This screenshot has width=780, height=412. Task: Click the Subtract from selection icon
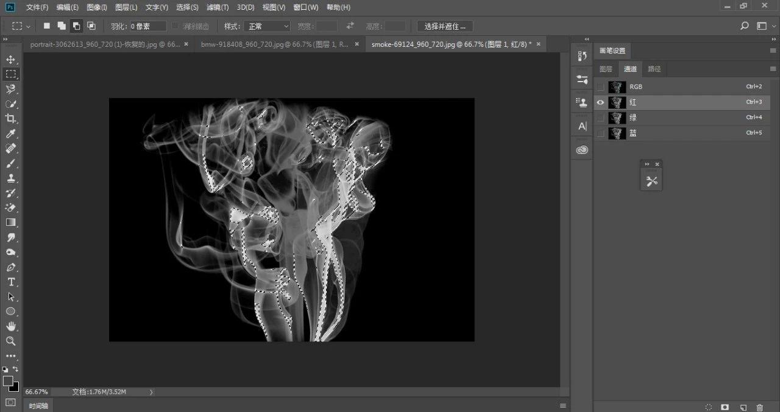coord(76,26)
